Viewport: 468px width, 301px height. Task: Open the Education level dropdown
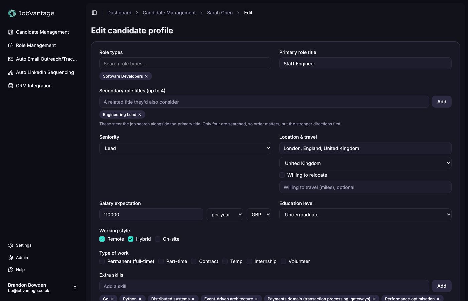(x=365, y=214)
